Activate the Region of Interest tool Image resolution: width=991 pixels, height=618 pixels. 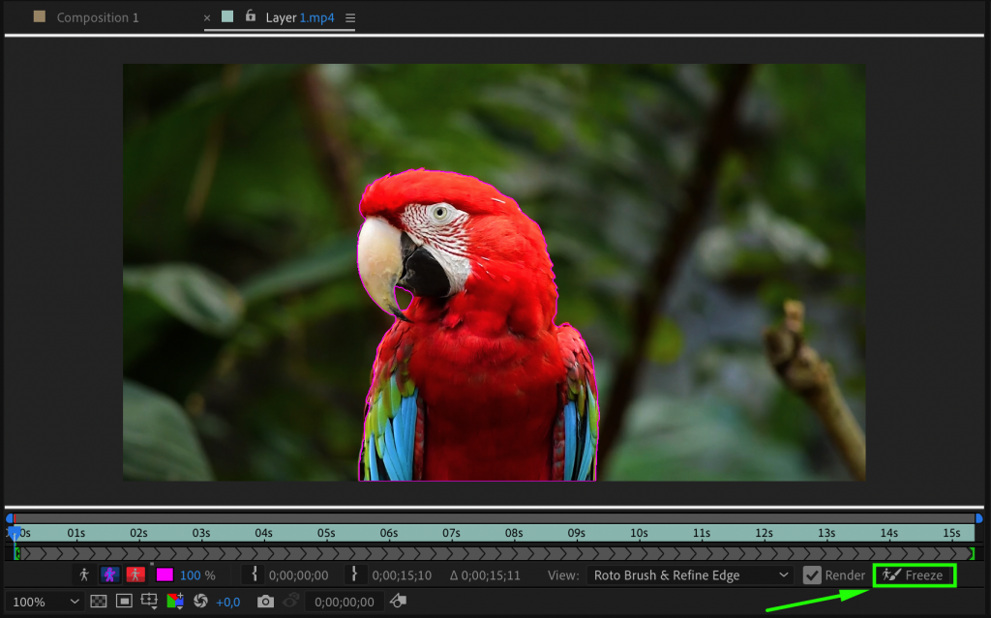point(148,601)
